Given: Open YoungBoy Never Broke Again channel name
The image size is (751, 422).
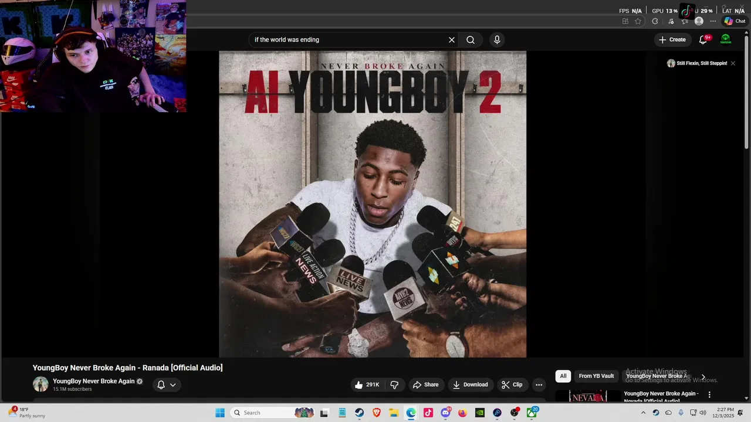Looking at the screenshot, I should point(94,381).
